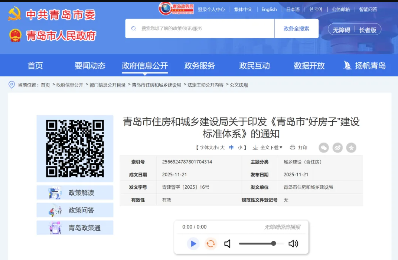Share the notice to Weibo
The width and height of the screenshot is (398, 260).
click(337, 148)
